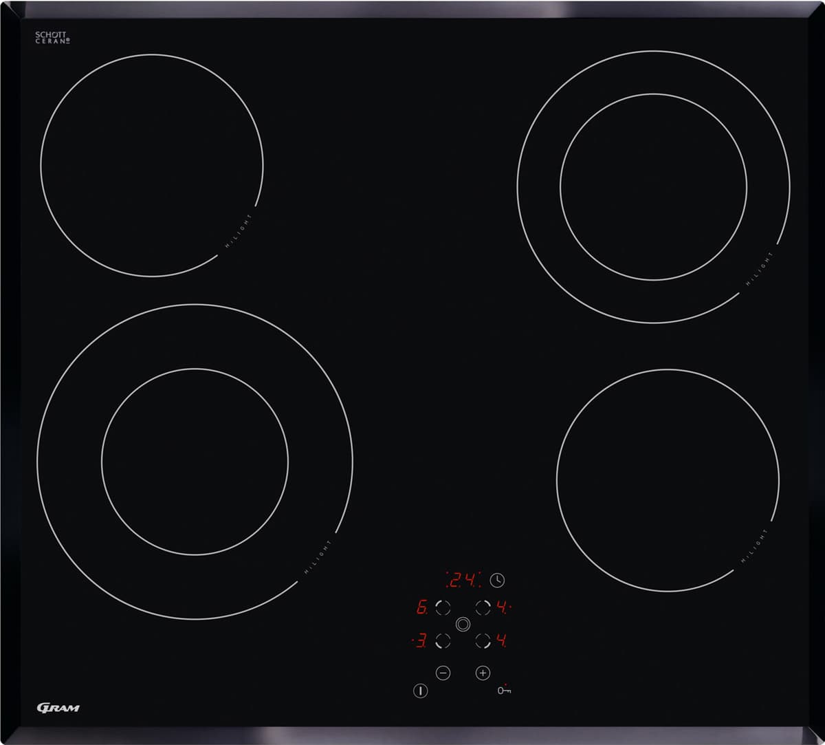Tap the rear-left single cooking zone

click(x=151, y=165)
